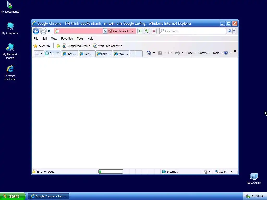Go to Home page icon

[149, 53]
